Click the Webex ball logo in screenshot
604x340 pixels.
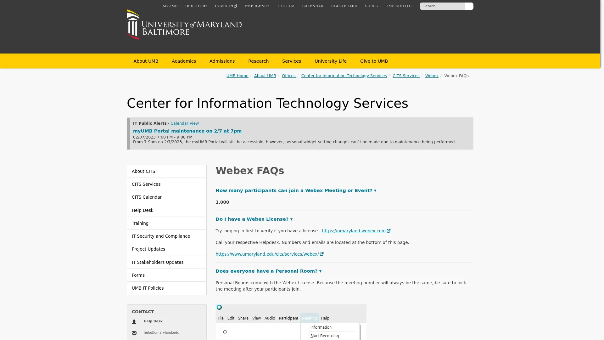click(x=219, y=307)
